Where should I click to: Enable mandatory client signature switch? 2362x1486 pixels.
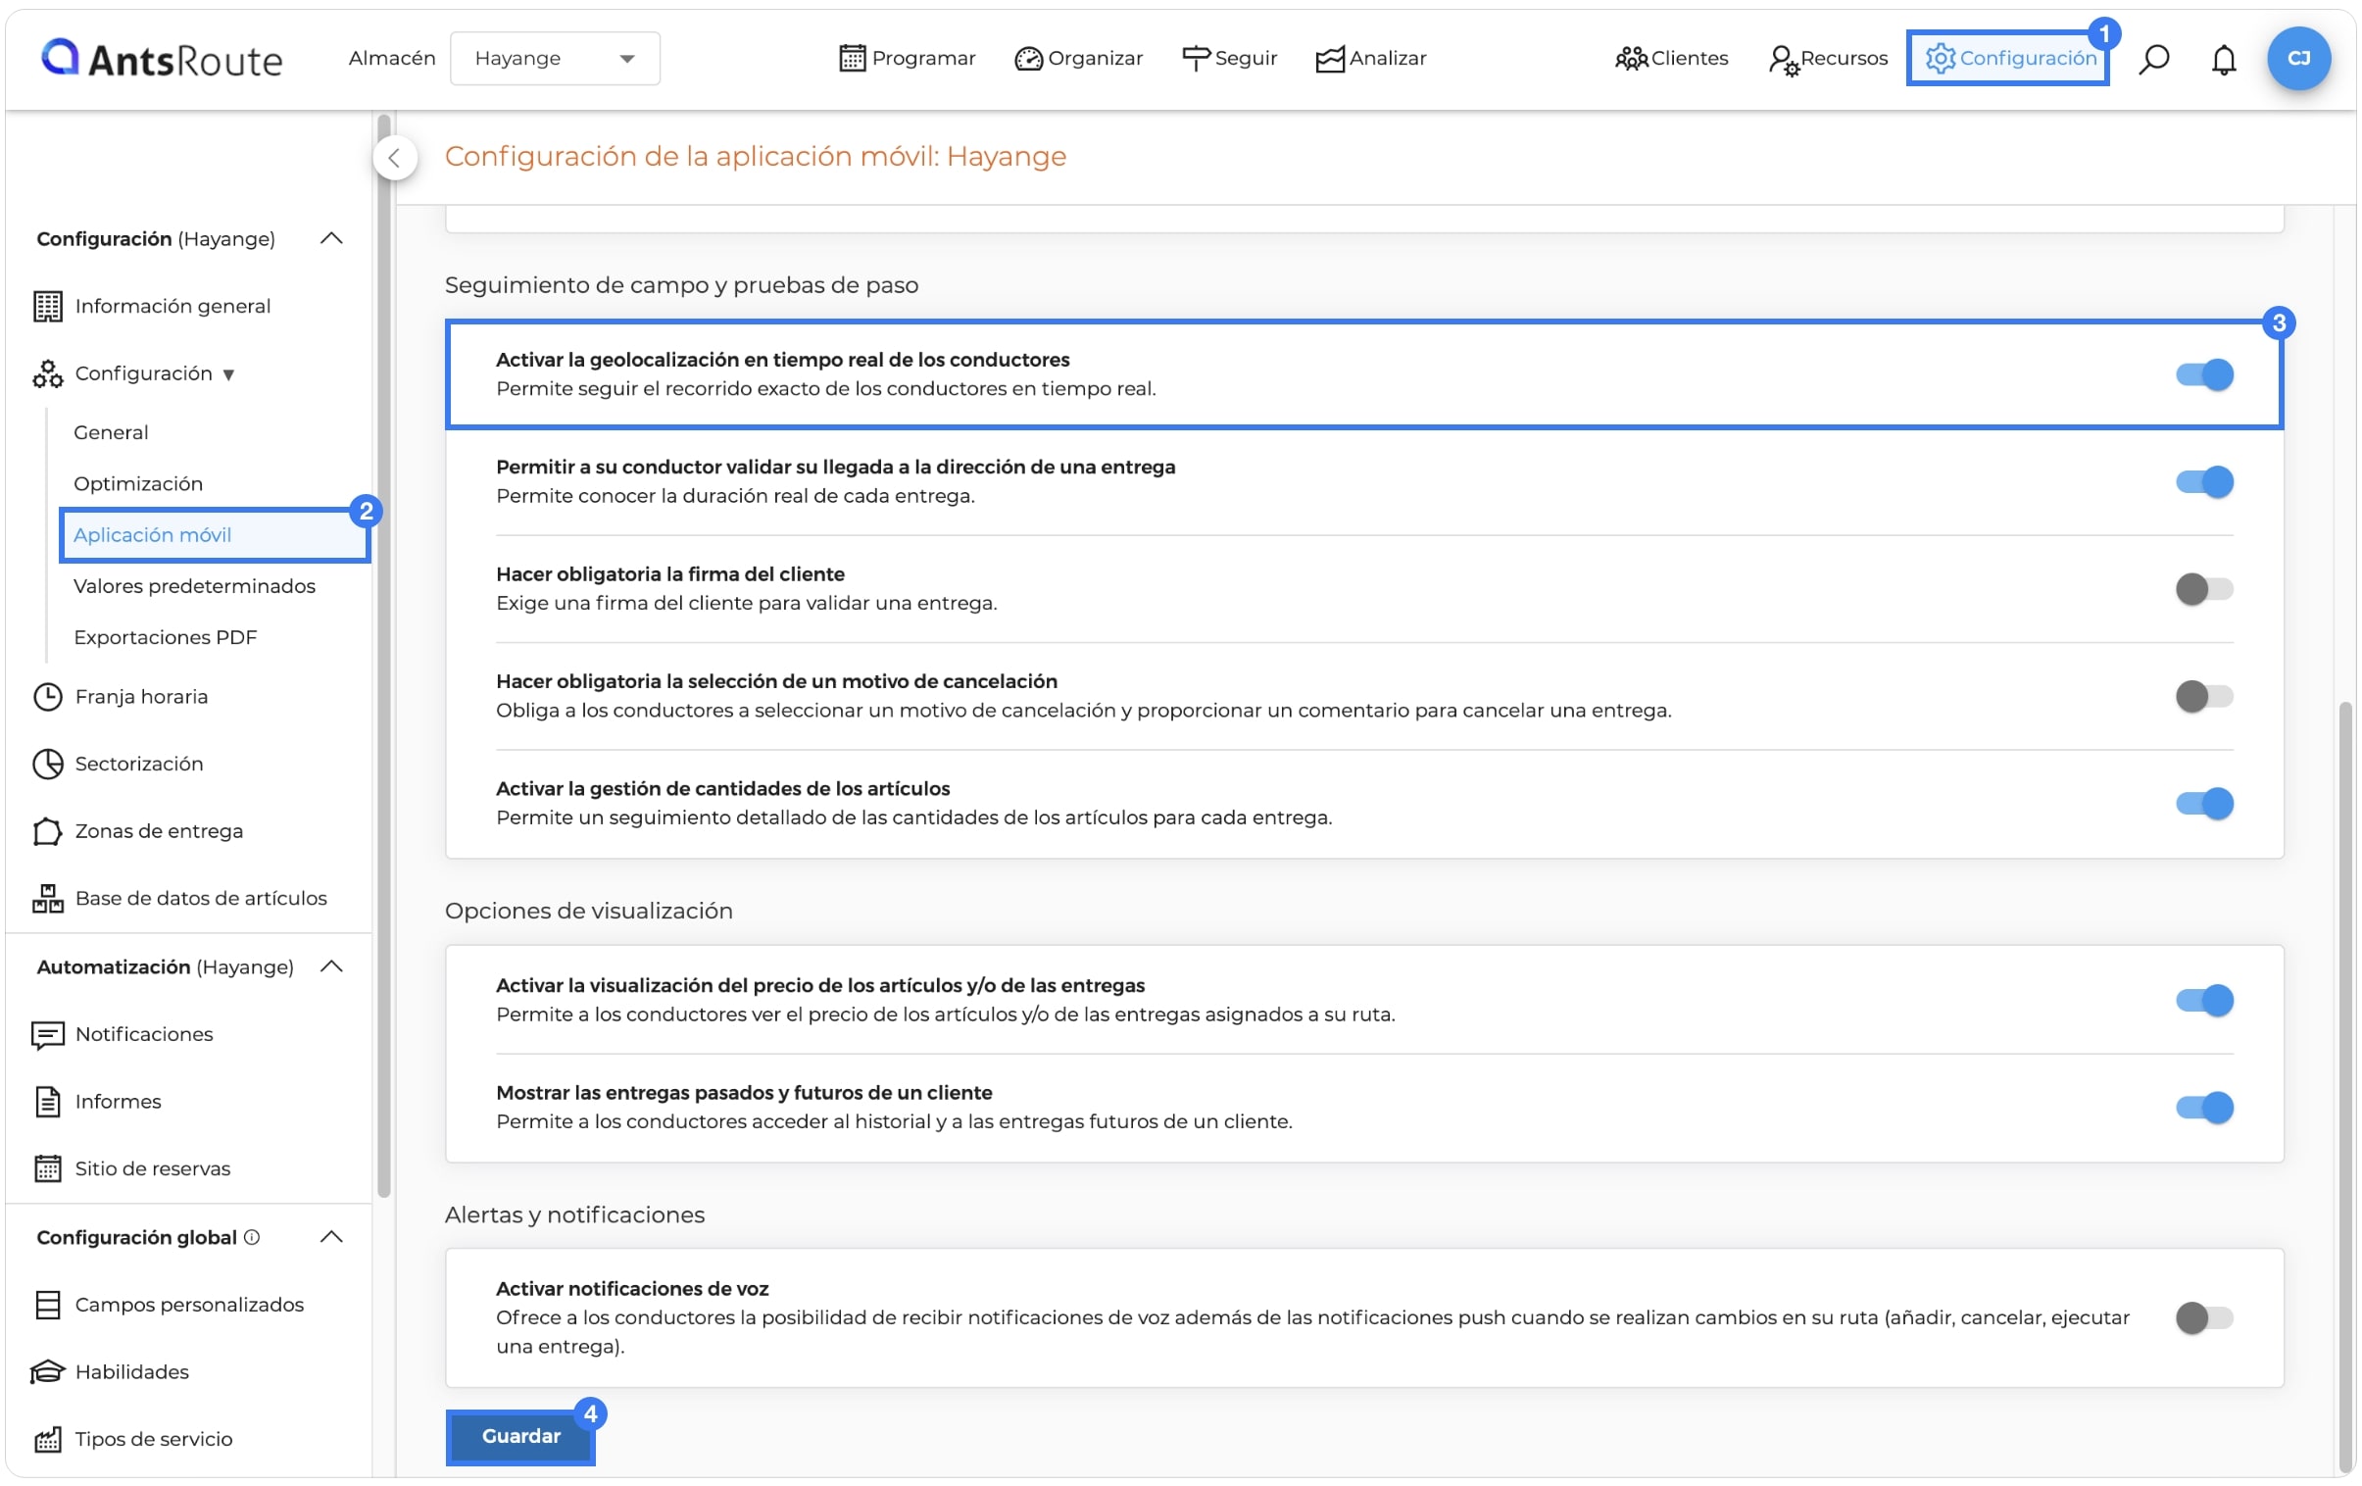pos(2204,588)
